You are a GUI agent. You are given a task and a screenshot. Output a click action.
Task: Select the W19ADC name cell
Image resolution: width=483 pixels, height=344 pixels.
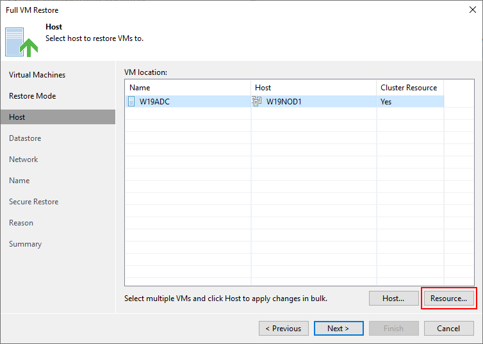(x=188, y=101)
